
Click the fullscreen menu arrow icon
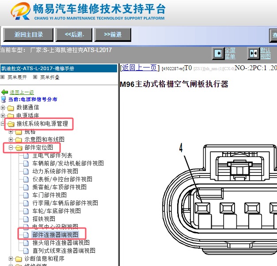(x=218, y=53)
